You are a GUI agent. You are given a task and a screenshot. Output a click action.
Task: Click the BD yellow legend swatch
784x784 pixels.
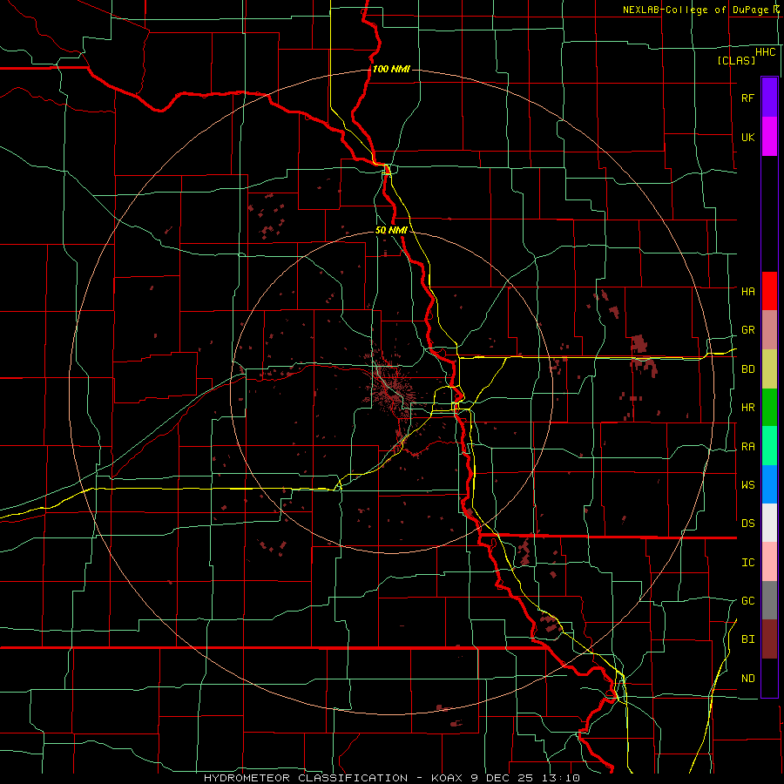[769, 369]
